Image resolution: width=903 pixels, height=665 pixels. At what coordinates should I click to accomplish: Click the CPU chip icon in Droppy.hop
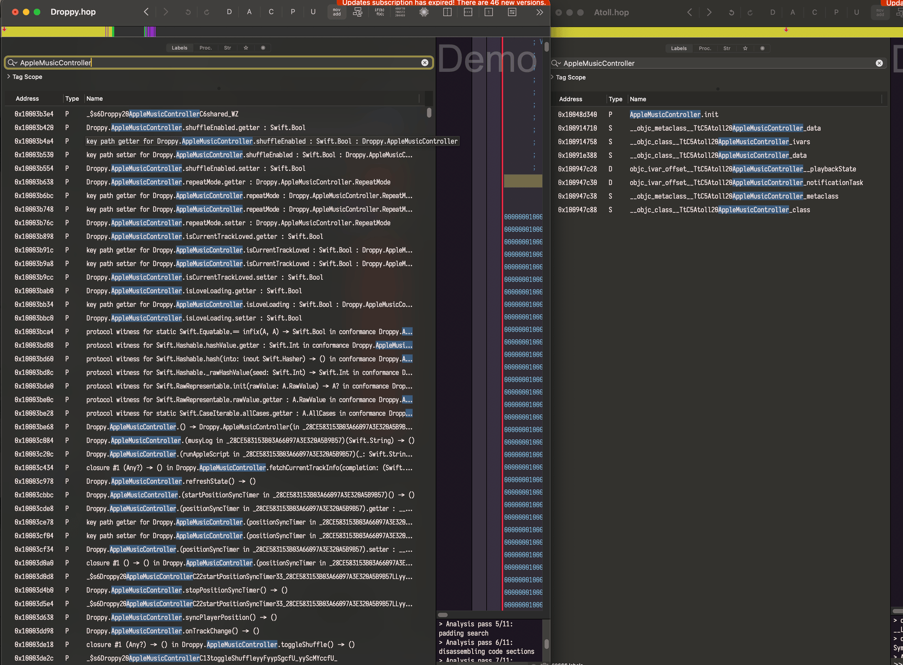click(424, 12)
